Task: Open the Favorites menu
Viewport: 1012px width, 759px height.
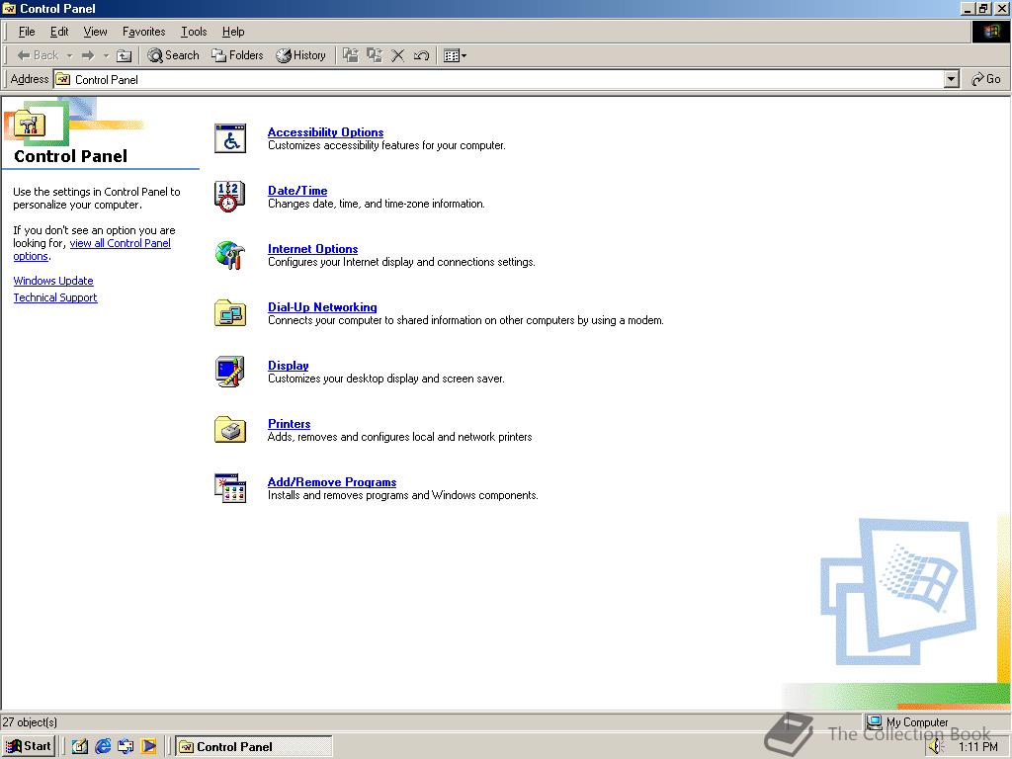Action: 144,32
